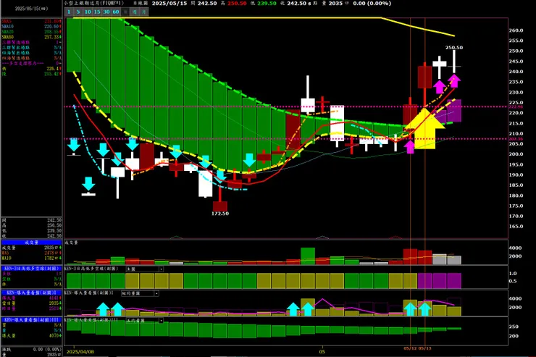Click the SMA10 indicator value row
Screen dimensions: 536x357
31,26
